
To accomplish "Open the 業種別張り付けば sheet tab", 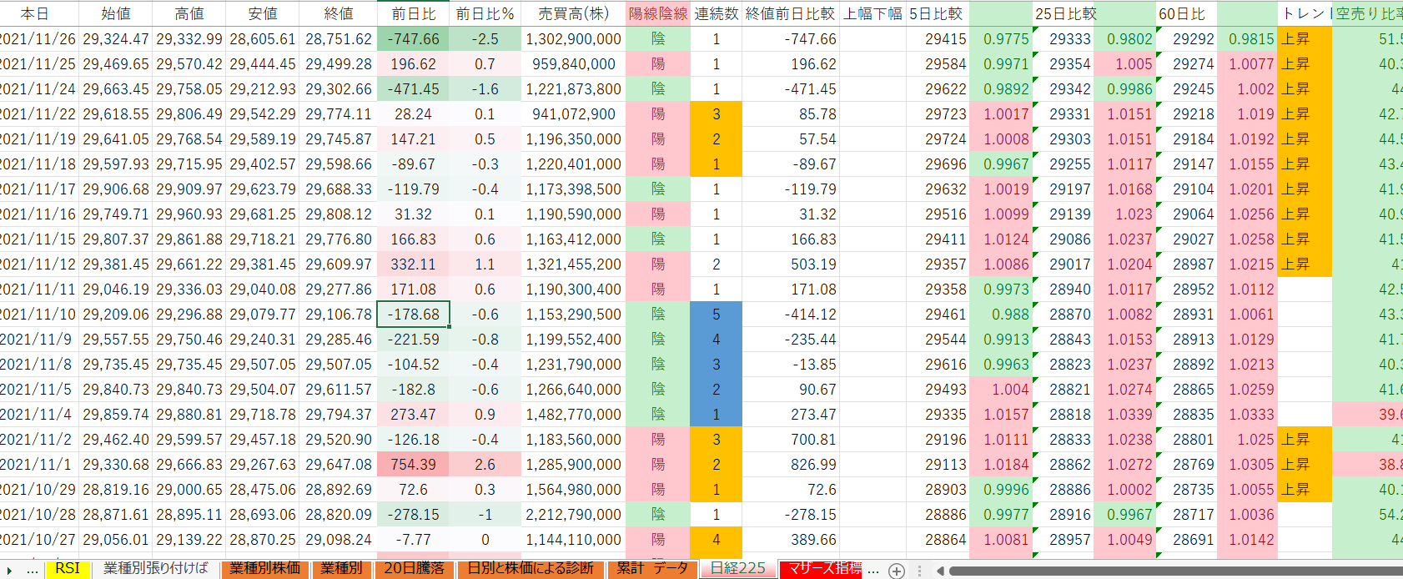I will point(156,569).
